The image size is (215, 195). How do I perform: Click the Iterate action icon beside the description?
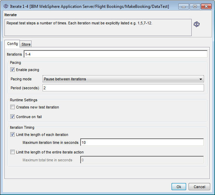coord(197,24)
